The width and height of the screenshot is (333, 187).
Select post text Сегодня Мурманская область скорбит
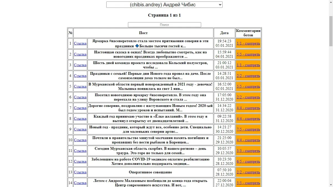pyautogui.click(x=150, y=151)
